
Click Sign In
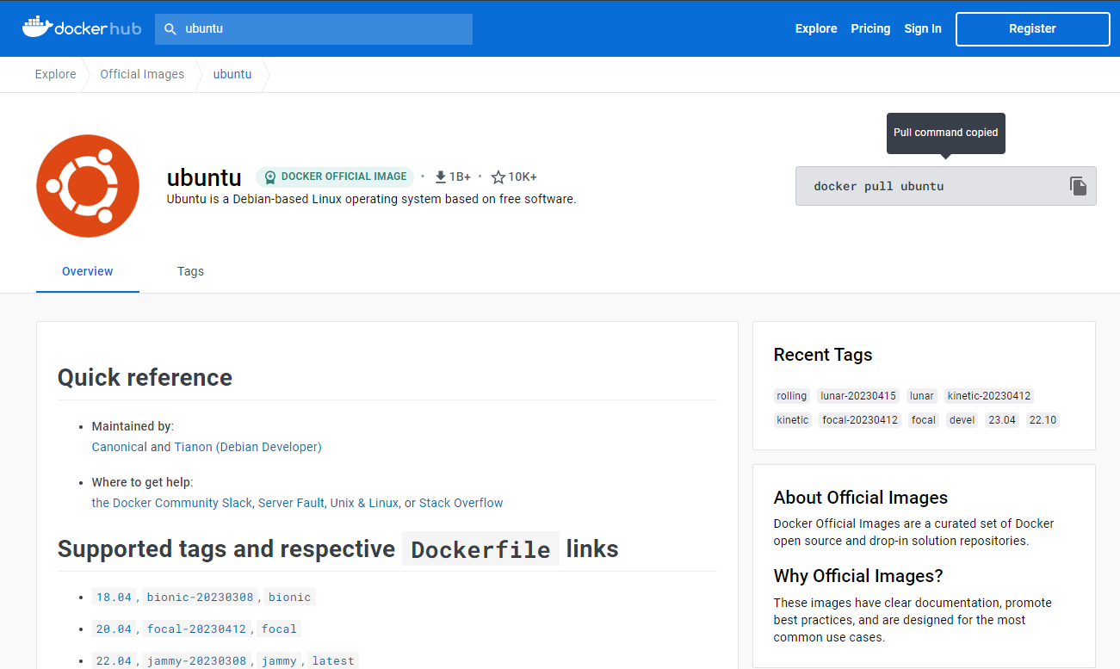pos(923,28)
